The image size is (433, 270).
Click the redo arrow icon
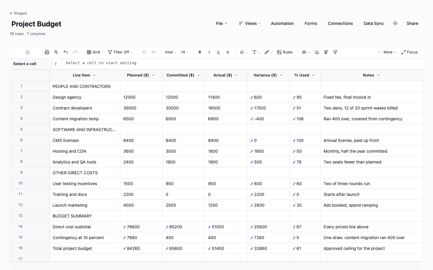75,52
